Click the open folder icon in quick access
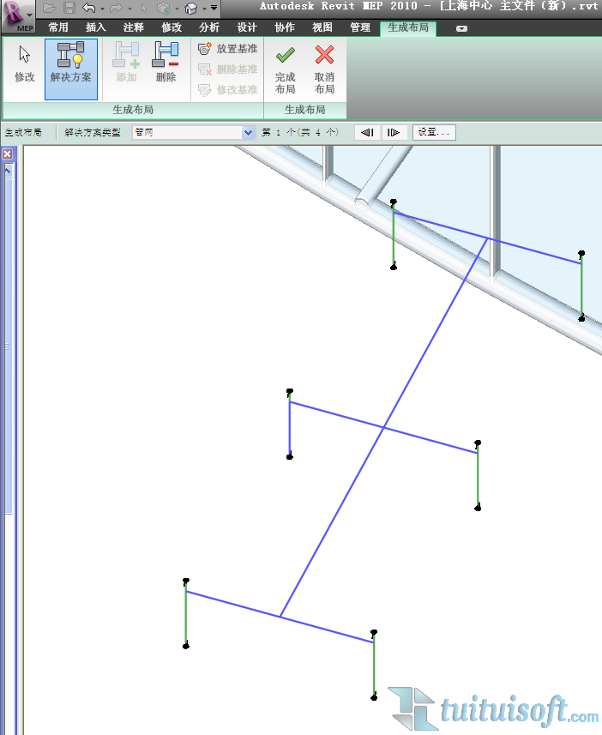The width and height of the screenshot is (602, 735). point(50,9)
